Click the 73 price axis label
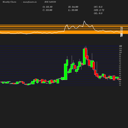The image size is (128, 128). (x=120, y=64)
